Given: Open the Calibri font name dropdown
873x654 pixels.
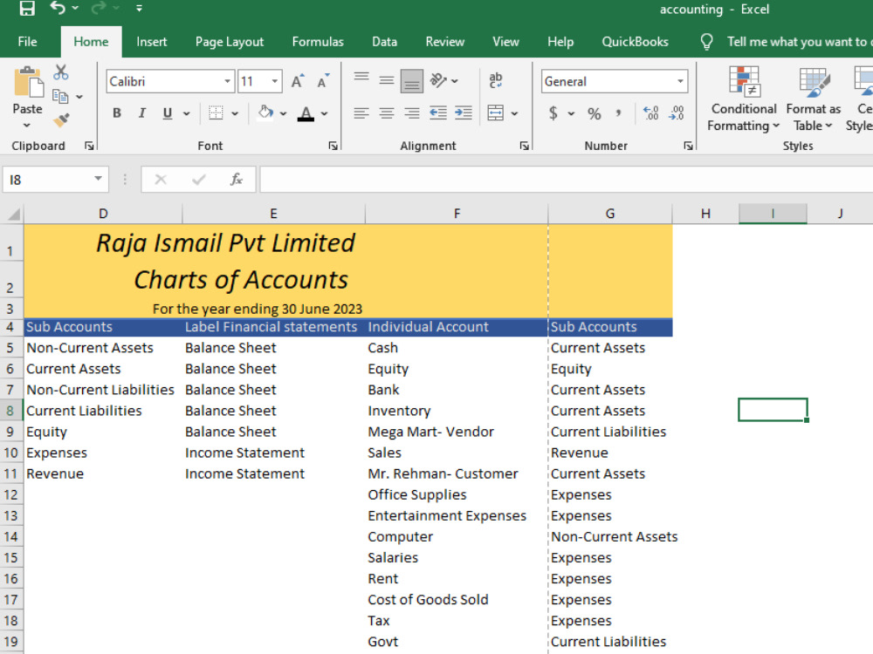Looking at the screenshot, I should (x=225, y=81).
